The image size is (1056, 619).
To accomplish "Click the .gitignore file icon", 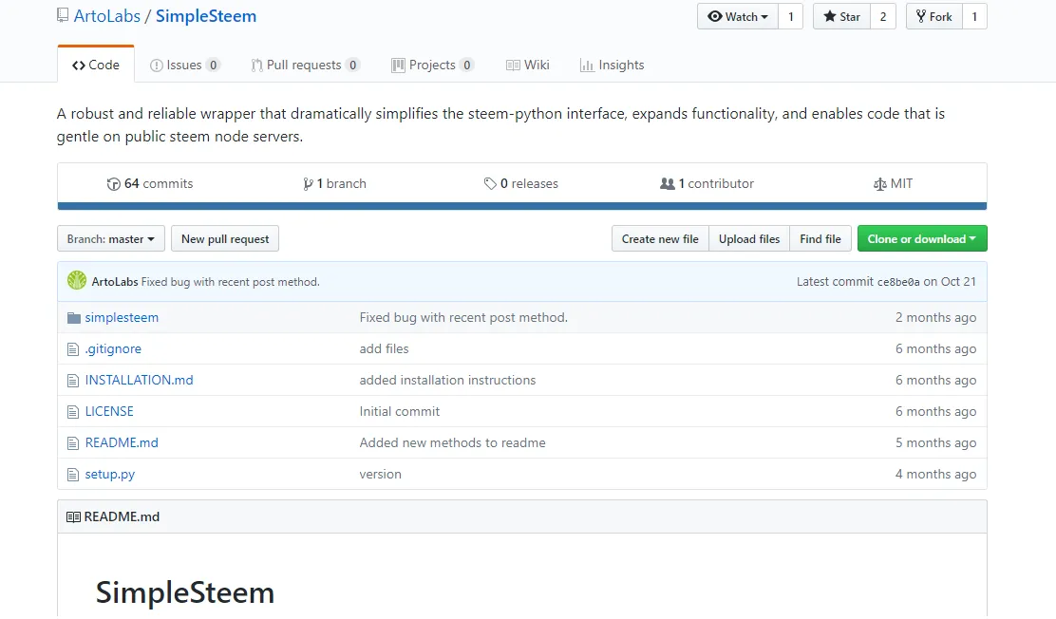I will [x=73, y=349].
